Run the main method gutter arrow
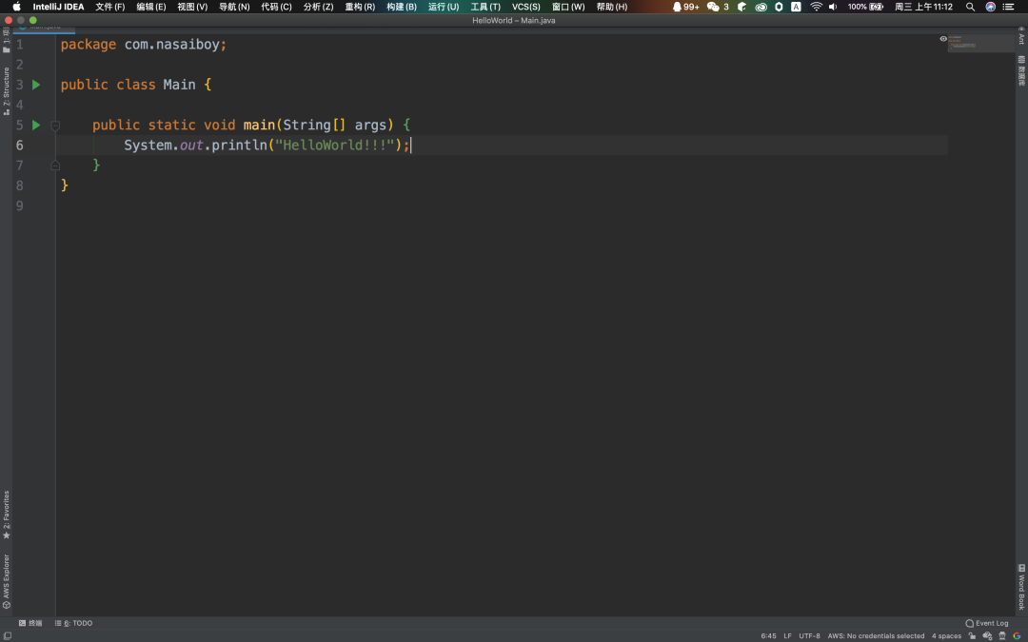 coord(36,125)
